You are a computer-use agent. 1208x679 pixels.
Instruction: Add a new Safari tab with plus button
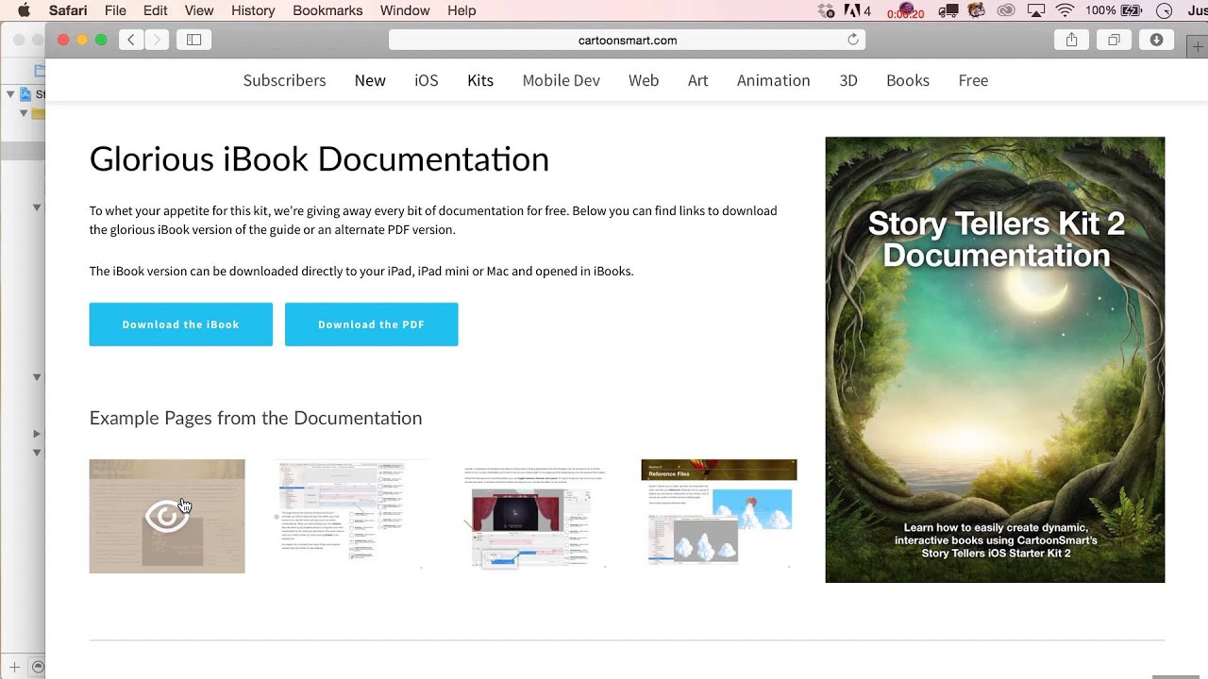[1198, 47]
